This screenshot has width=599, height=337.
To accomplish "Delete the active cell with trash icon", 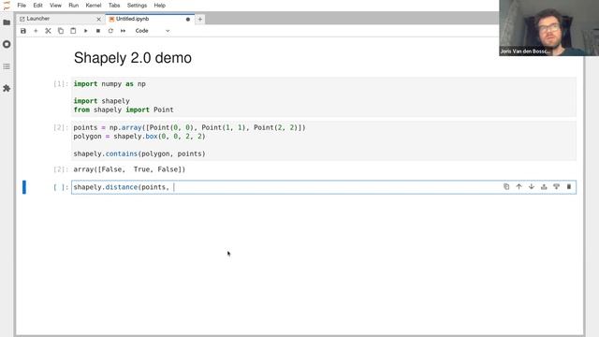I will (569, 186).
